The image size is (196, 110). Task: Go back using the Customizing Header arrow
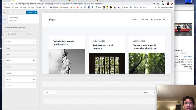pos(5,19)
